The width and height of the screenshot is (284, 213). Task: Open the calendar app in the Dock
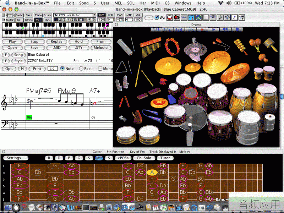click(155, 207)
